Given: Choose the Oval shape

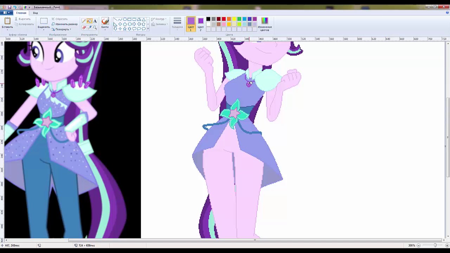Looking at the screenshot, I should tap(125, 19).
